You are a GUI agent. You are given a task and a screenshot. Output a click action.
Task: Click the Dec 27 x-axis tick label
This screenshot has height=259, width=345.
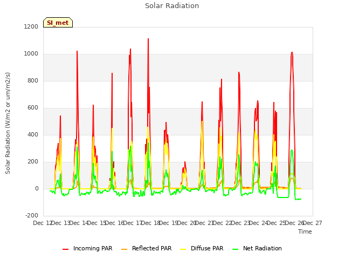[x=313, y=223]
